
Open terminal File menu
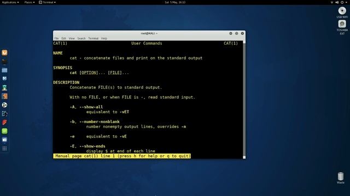(56, 39)
